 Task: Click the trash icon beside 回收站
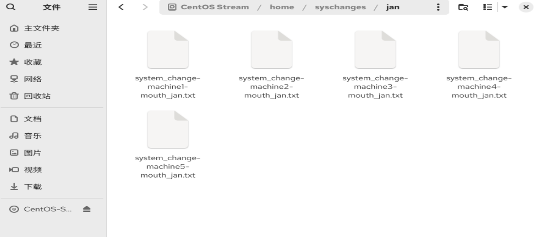[13, 96]
